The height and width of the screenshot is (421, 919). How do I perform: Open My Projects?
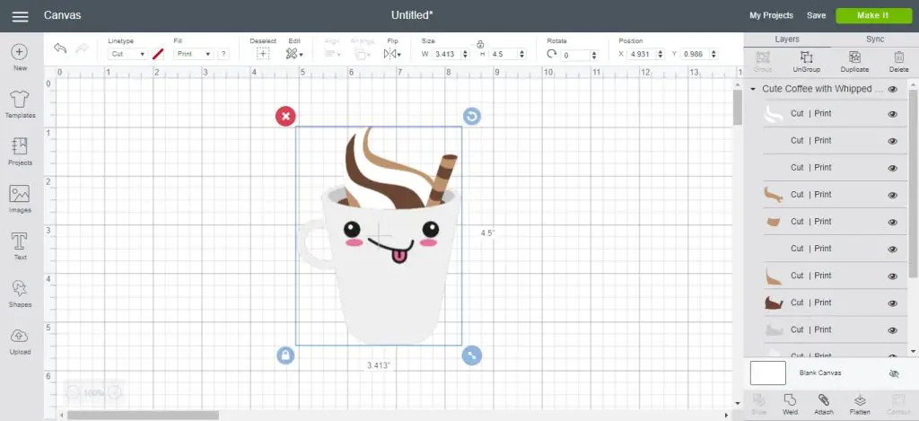pos(771,16)
